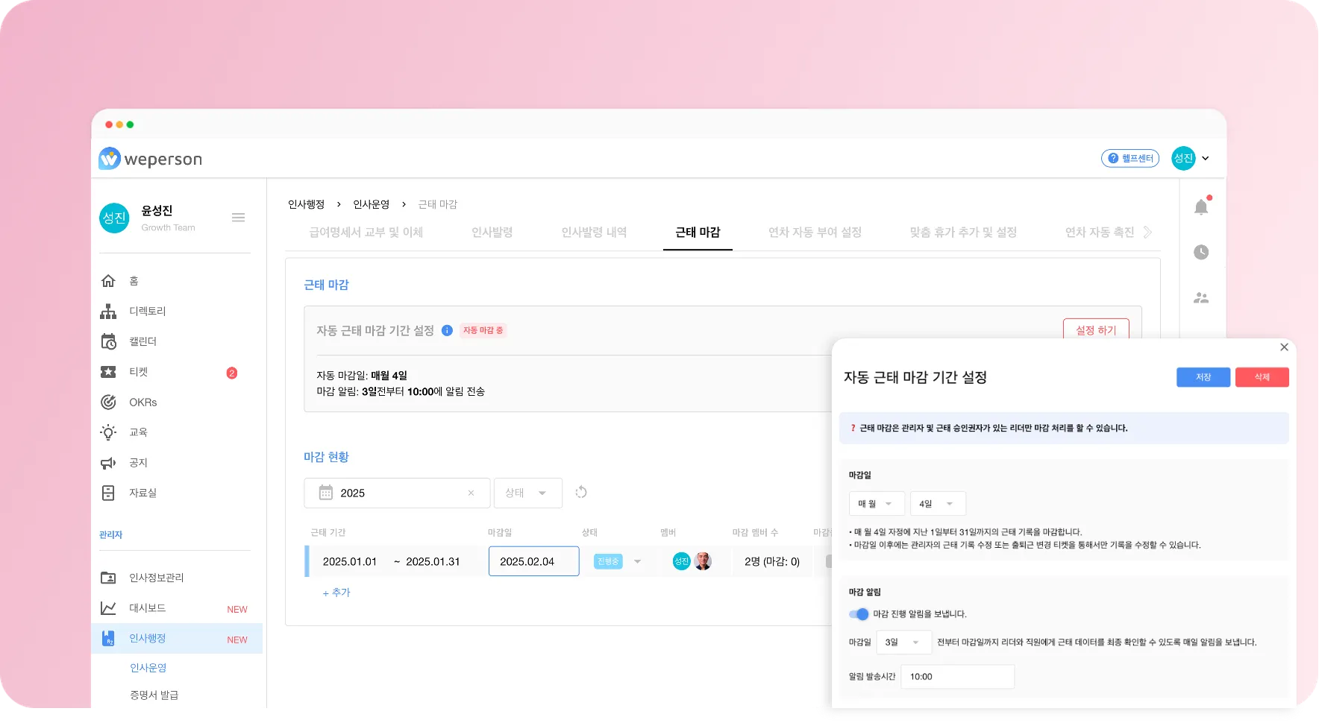Open the people icon in right rail
Viewport: 1319px width, 723px height.
[x=1201, y=298]
